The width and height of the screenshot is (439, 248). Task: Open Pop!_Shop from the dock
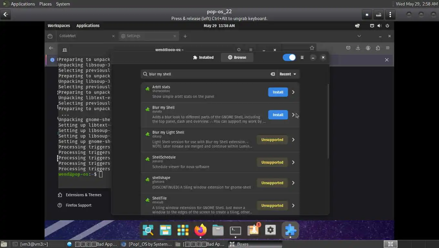click(x=253, y=230)
